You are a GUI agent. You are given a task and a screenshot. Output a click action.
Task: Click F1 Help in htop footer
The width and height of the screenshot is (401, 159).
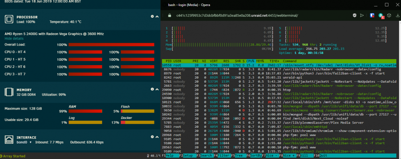(170, 155)
